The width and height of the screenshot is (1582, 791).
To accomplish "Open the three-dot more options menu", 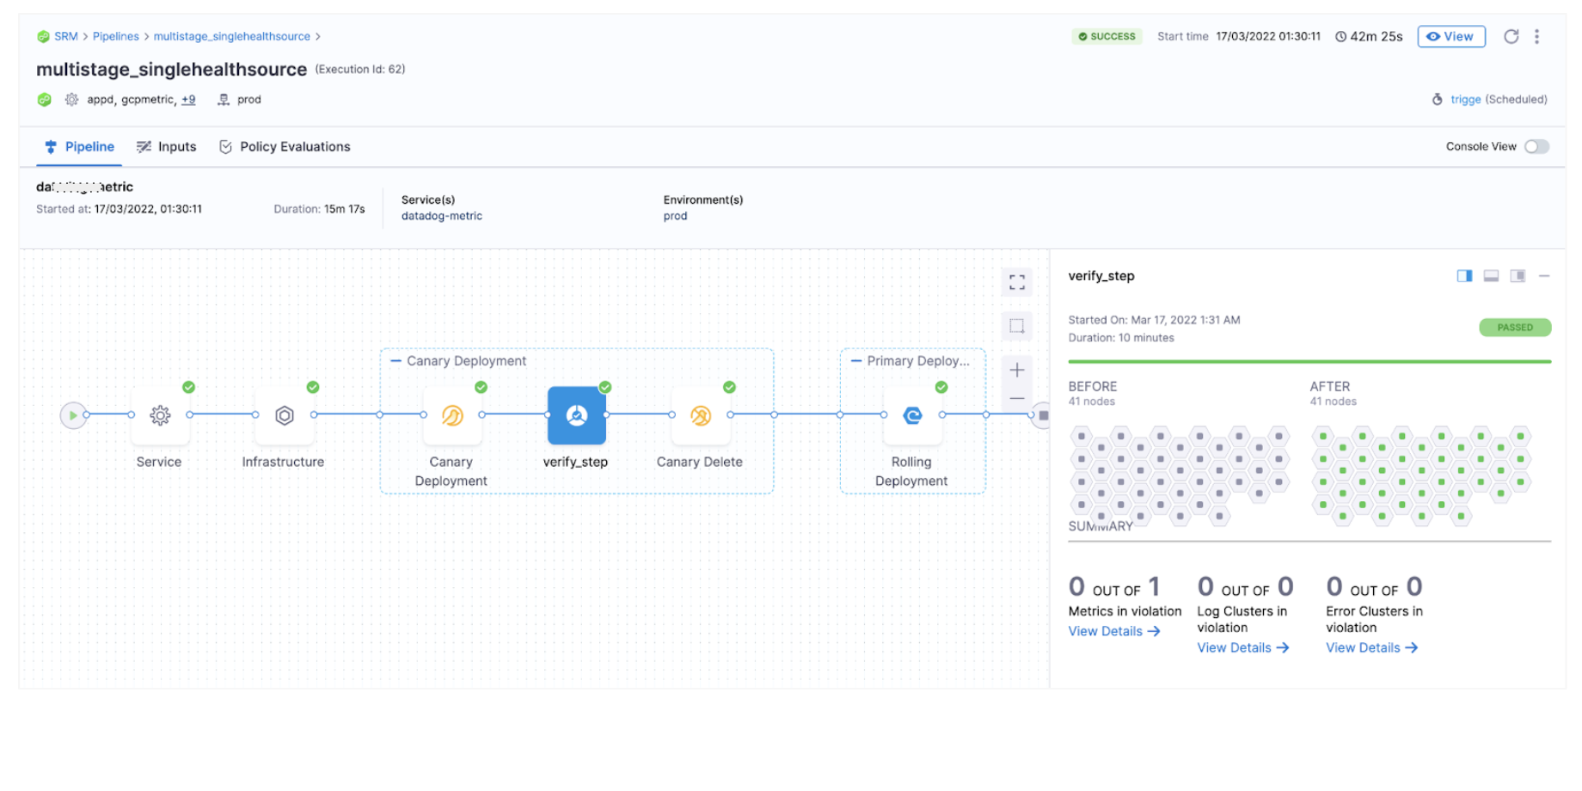I will coord(1536,36).
